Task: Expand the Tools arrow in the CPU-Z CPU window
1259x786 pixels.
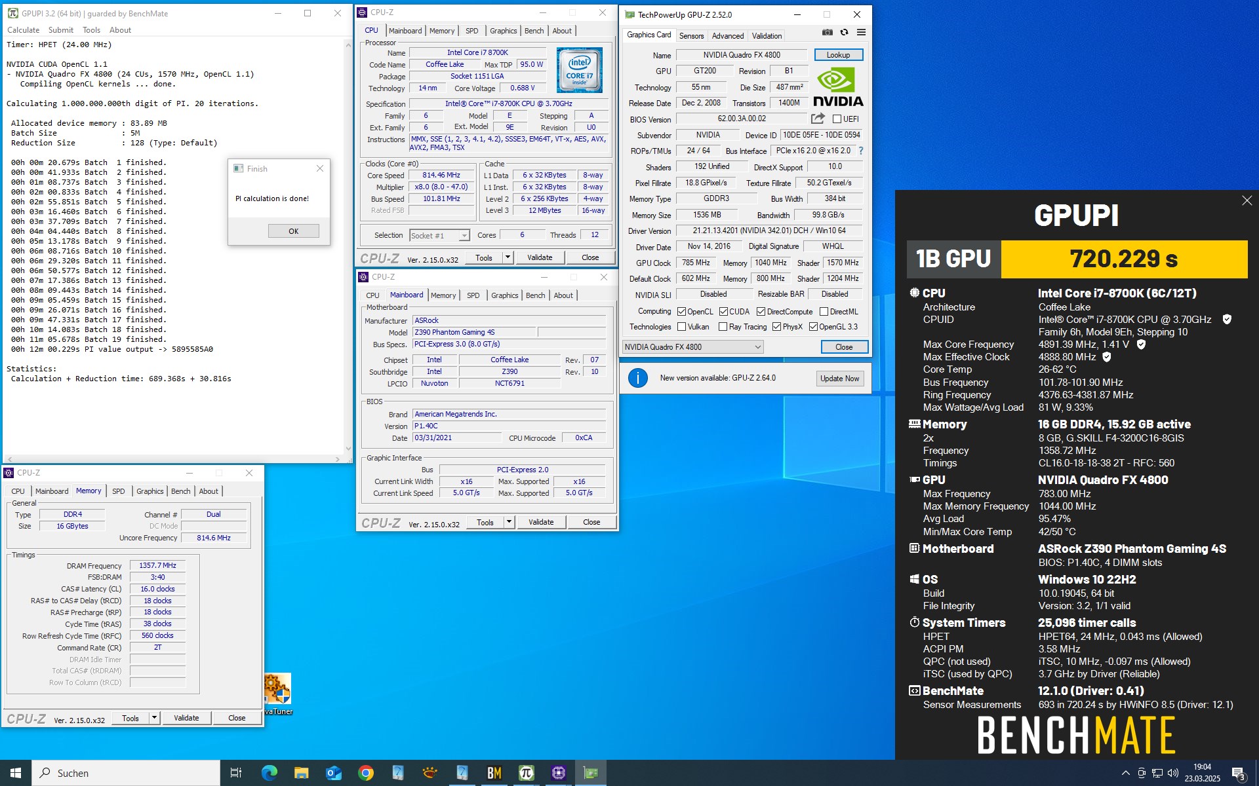Action: pyautogui.click(x=508, y=257)
